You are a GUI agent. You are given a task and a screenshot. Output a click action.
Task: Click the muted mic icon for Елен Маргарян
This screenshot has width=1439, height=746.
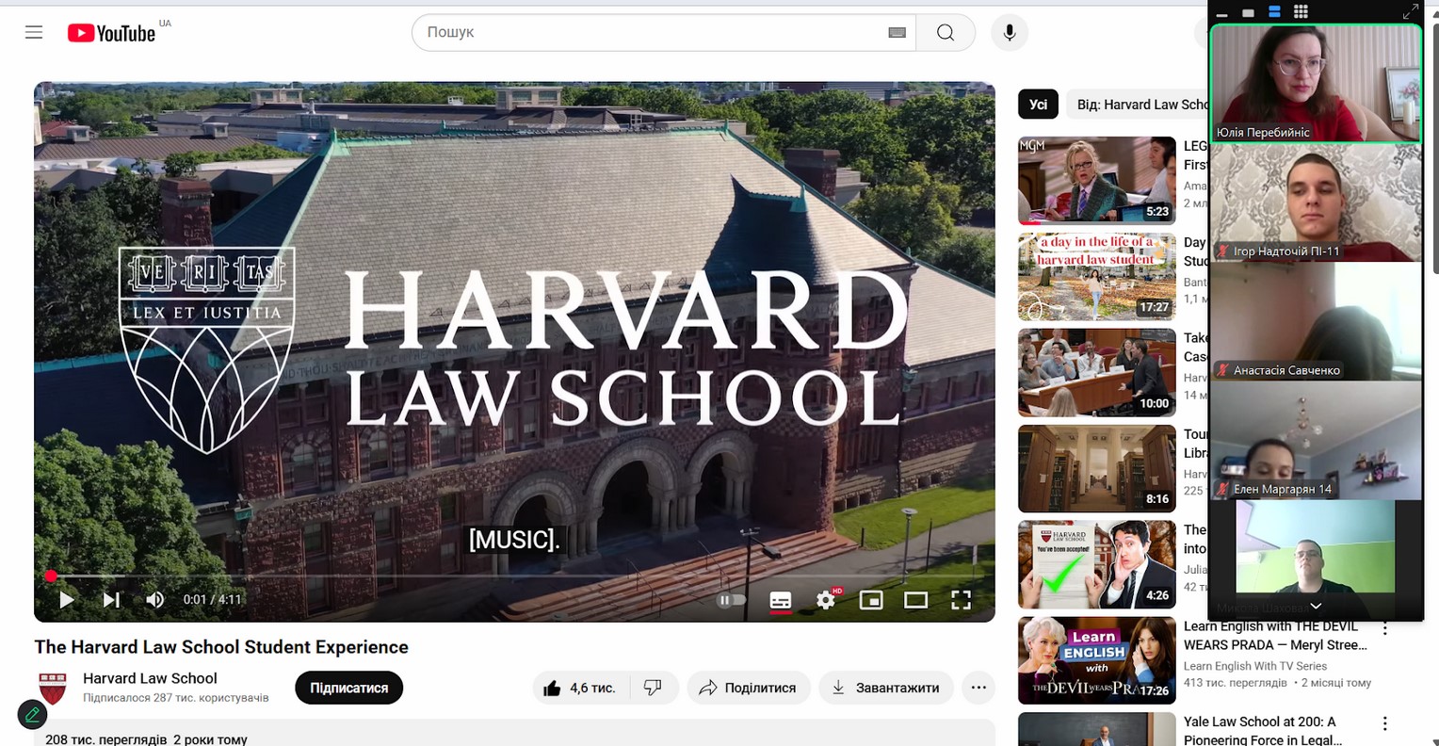1223,489
